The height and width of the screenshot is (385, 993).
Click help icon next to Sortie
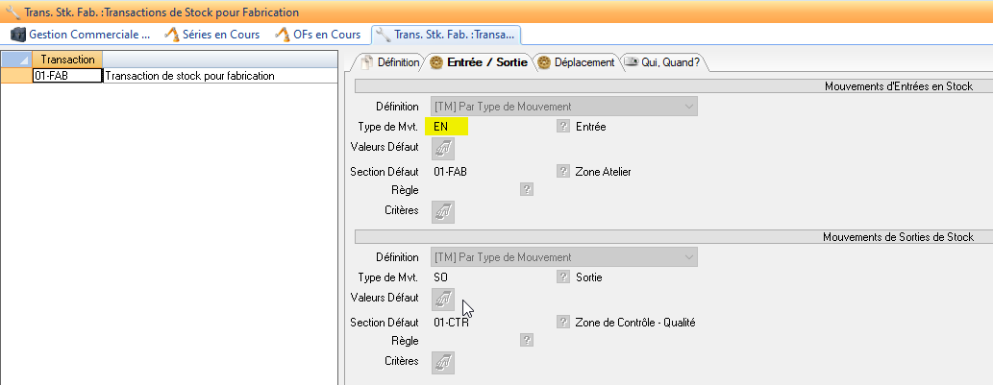[563, 277]
